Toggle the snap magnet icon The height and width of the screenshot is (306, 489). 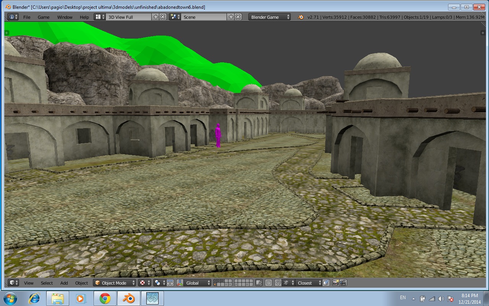278,283
